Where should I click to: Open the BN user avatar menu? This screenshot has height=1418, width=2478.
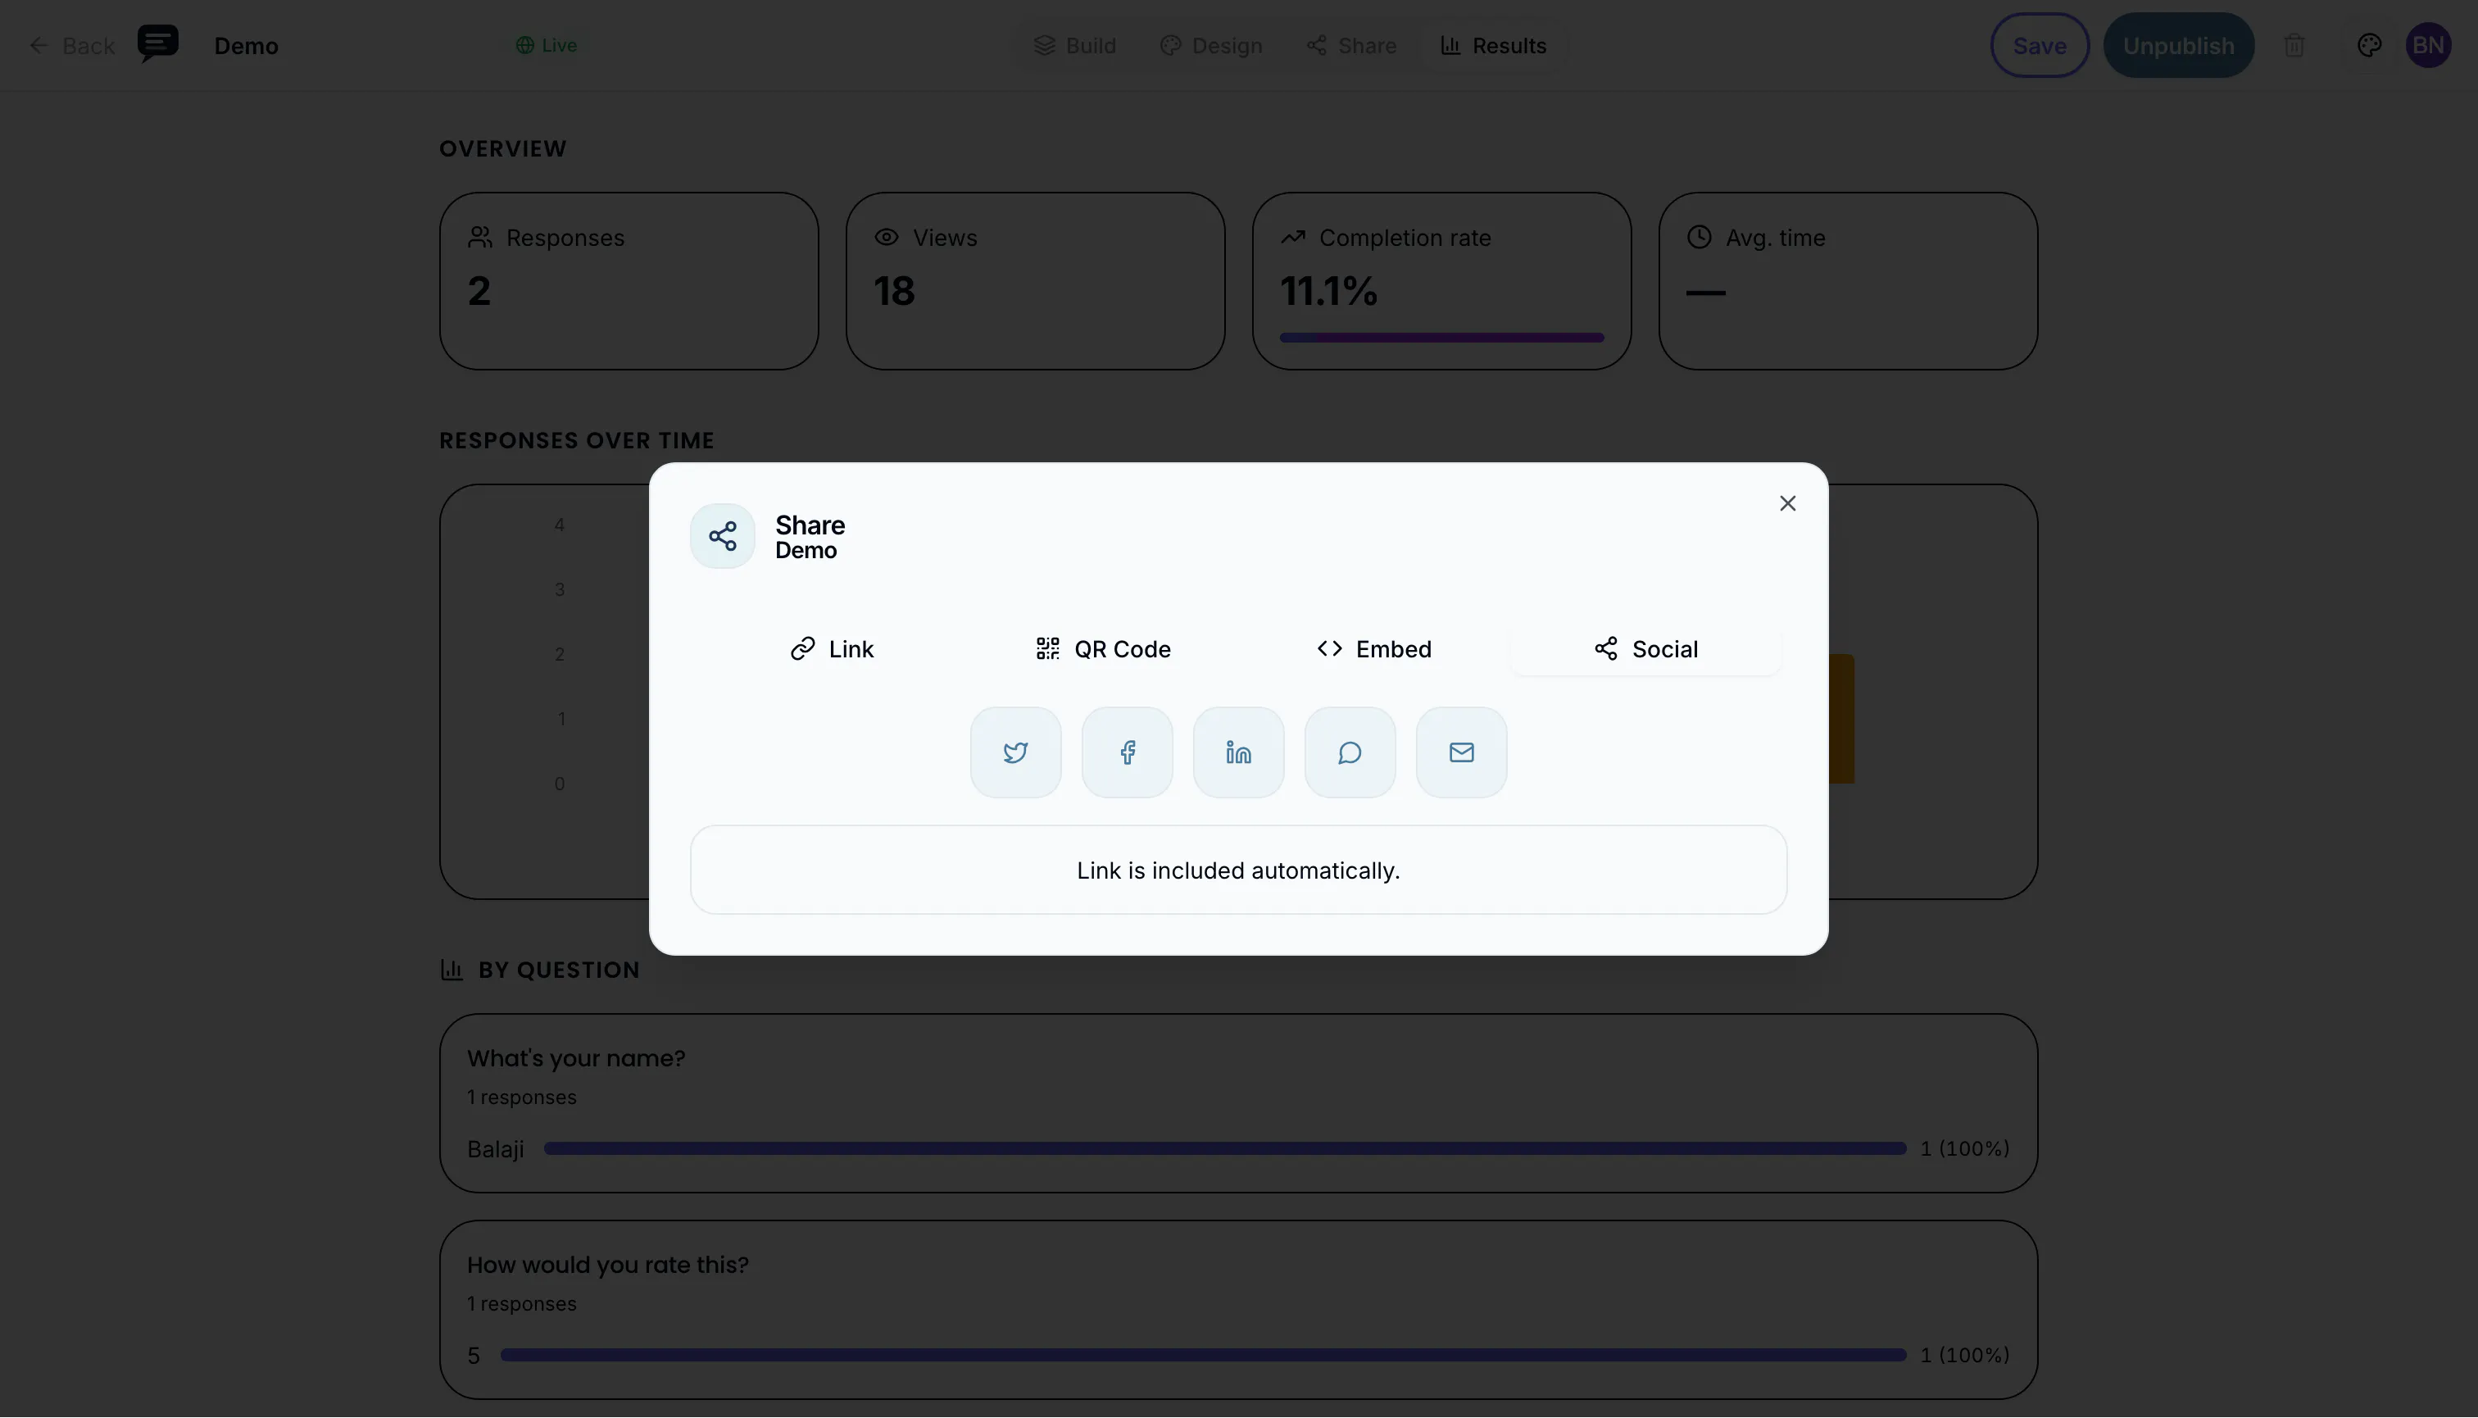[x=2428, y=46]
